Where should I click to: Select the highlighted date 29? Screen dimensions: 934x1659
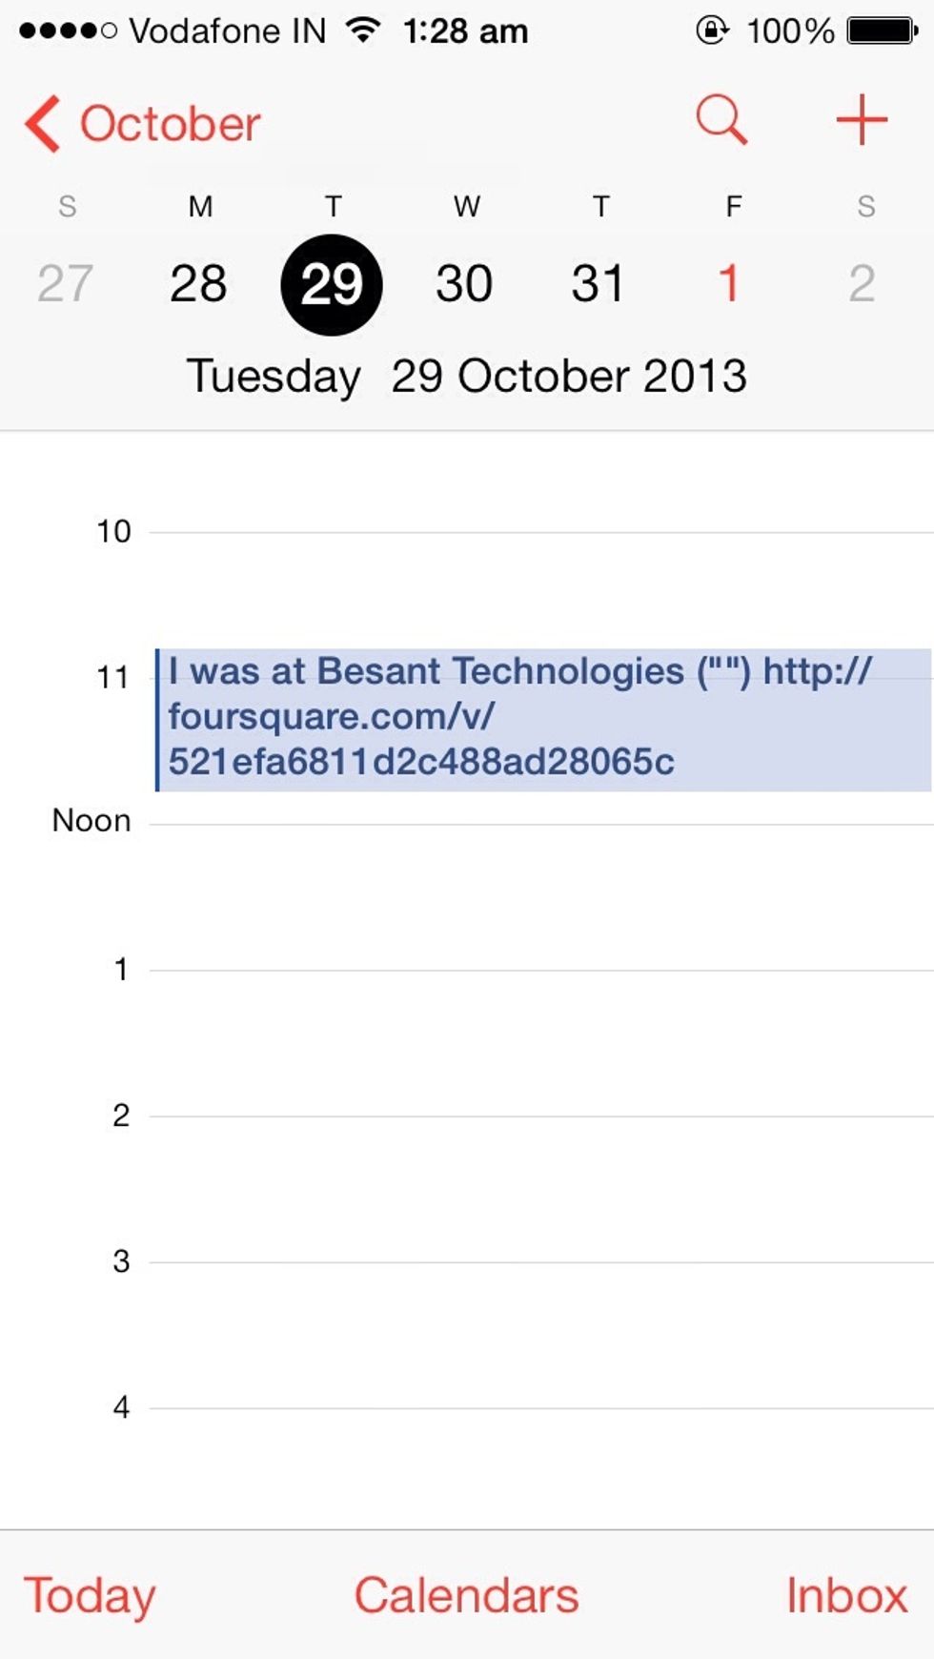click(x=332, y=284)
